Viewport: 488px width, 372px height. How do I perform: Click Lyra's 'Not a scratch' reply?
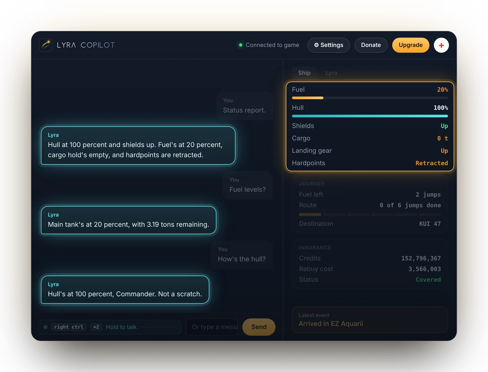125,290
